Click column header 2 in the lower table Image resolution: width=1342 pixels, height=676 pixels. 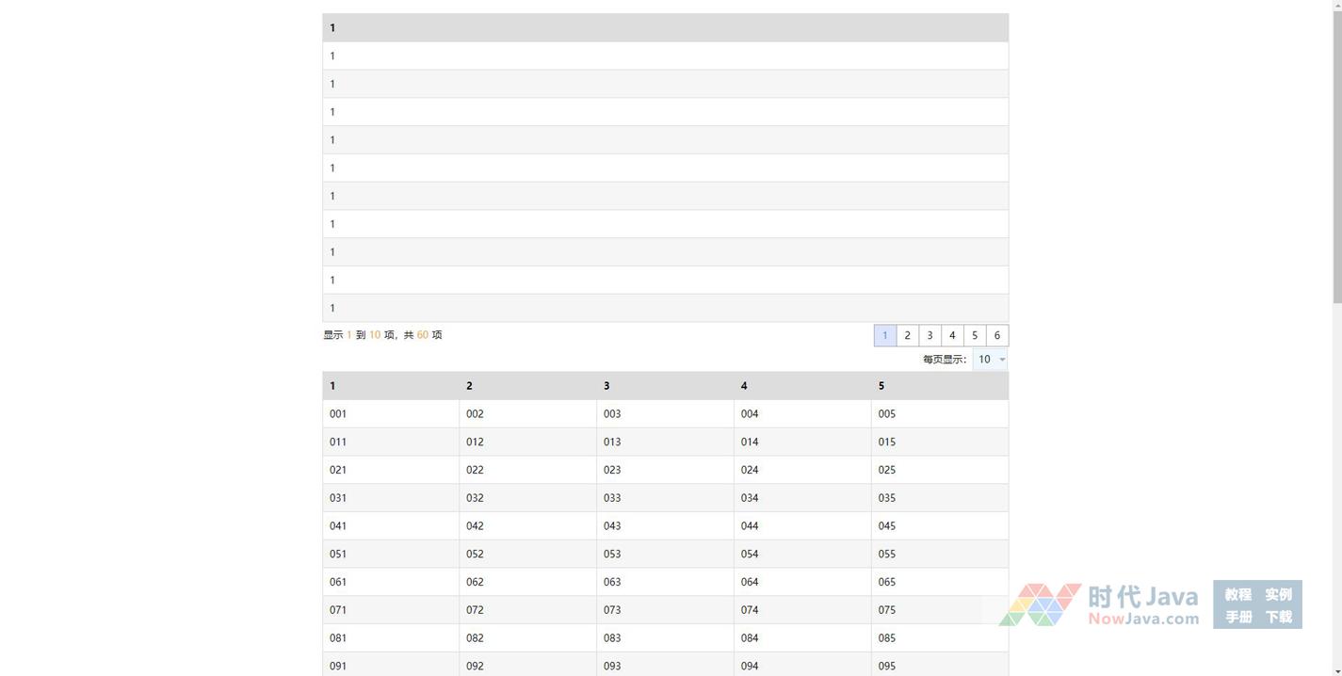pos(527,386)
